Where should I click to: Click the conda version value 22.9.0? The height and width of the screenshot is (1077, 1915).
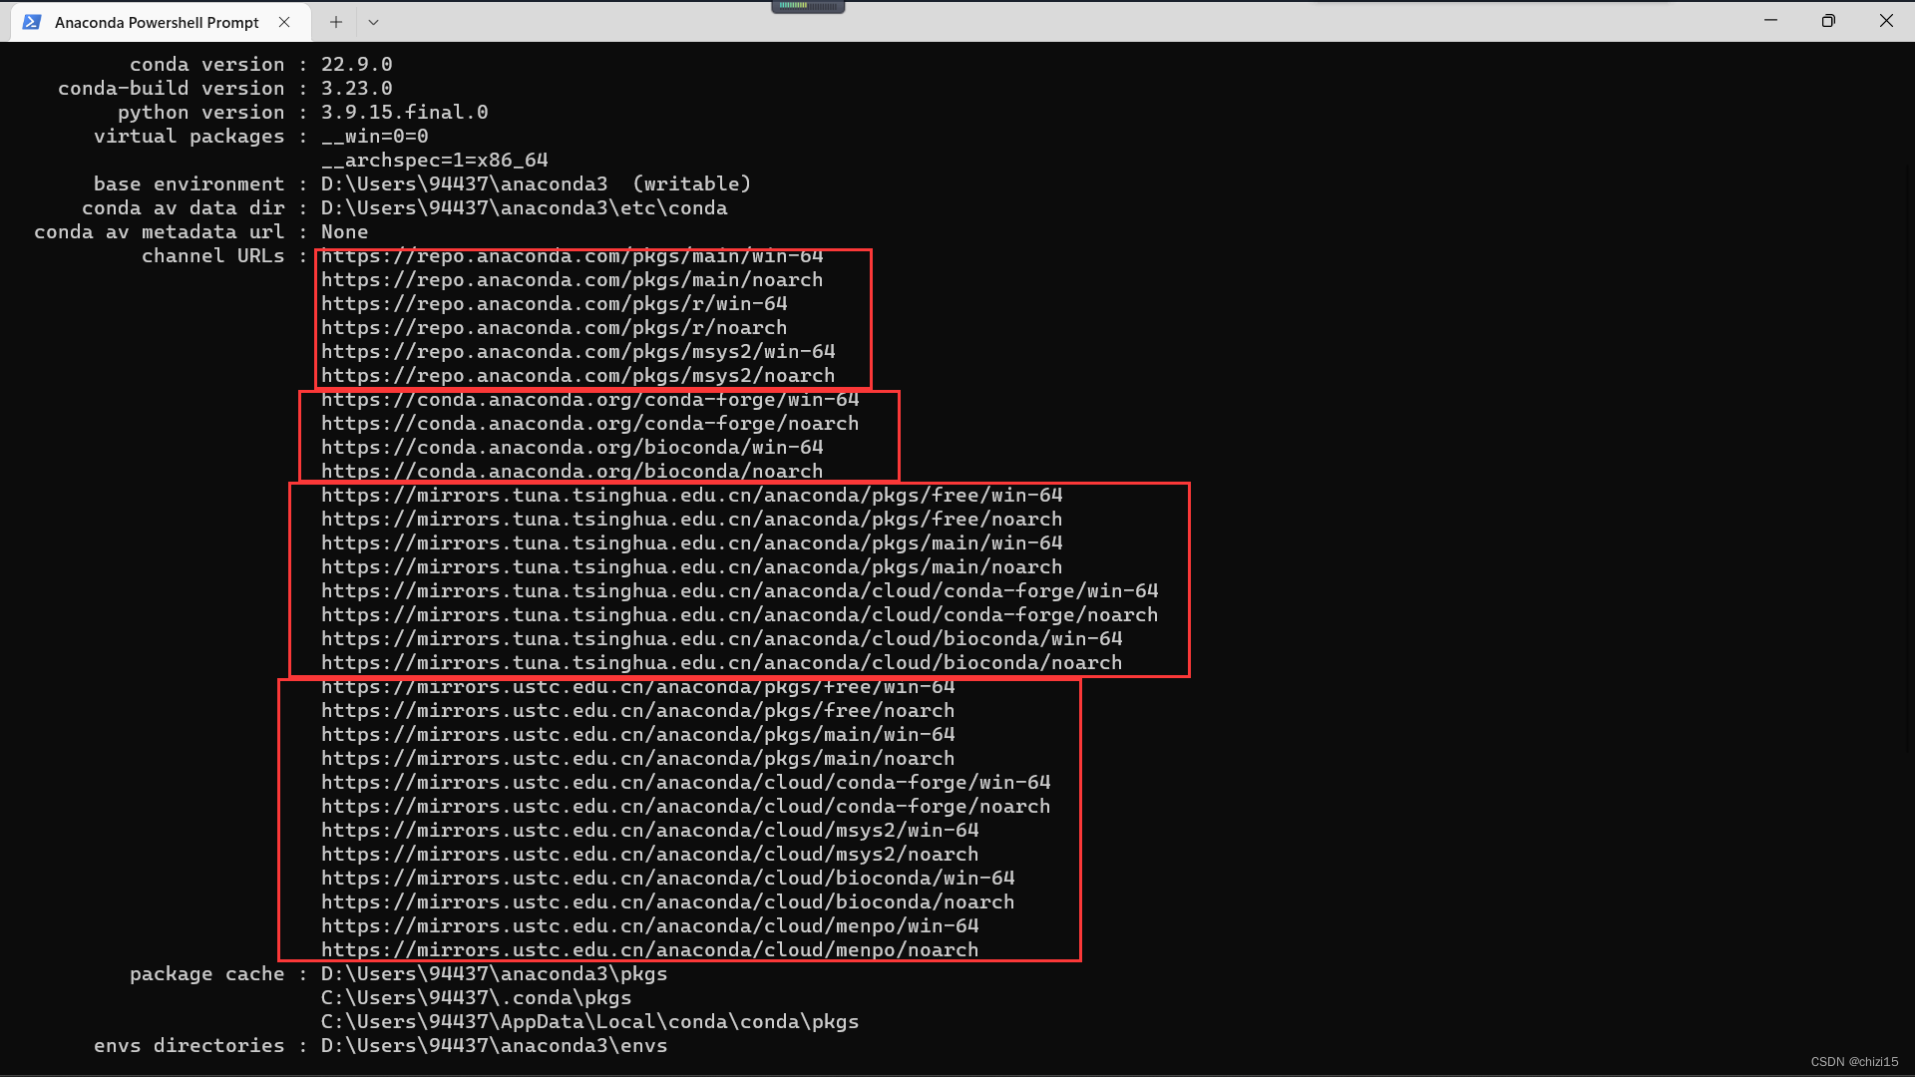[x=356, y=65]
